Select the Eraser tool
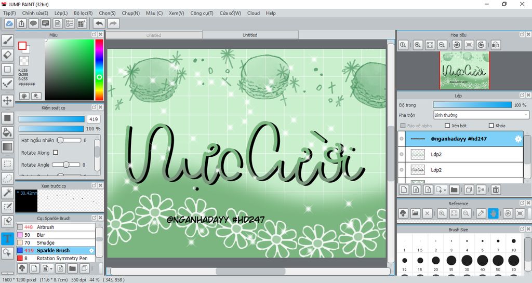 [x=7, y=55]
